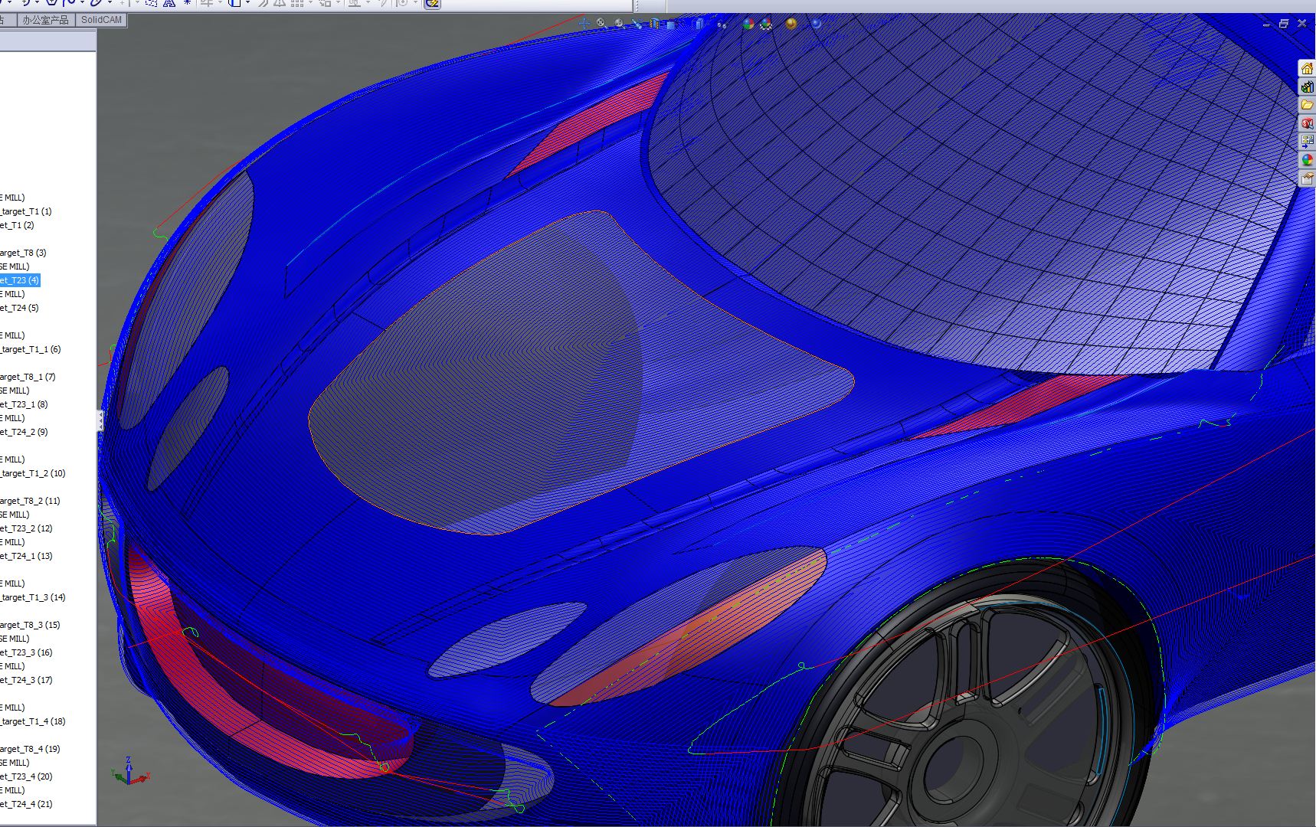Select tree item et_T23_2 (12)
The width and height of the screenshot is (1316, 827).
click(x=26, y=528)
